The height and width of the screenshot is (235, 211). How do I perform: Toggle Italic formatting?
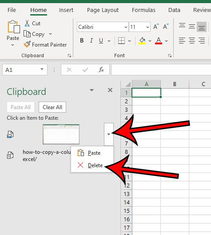click(91, 40)
